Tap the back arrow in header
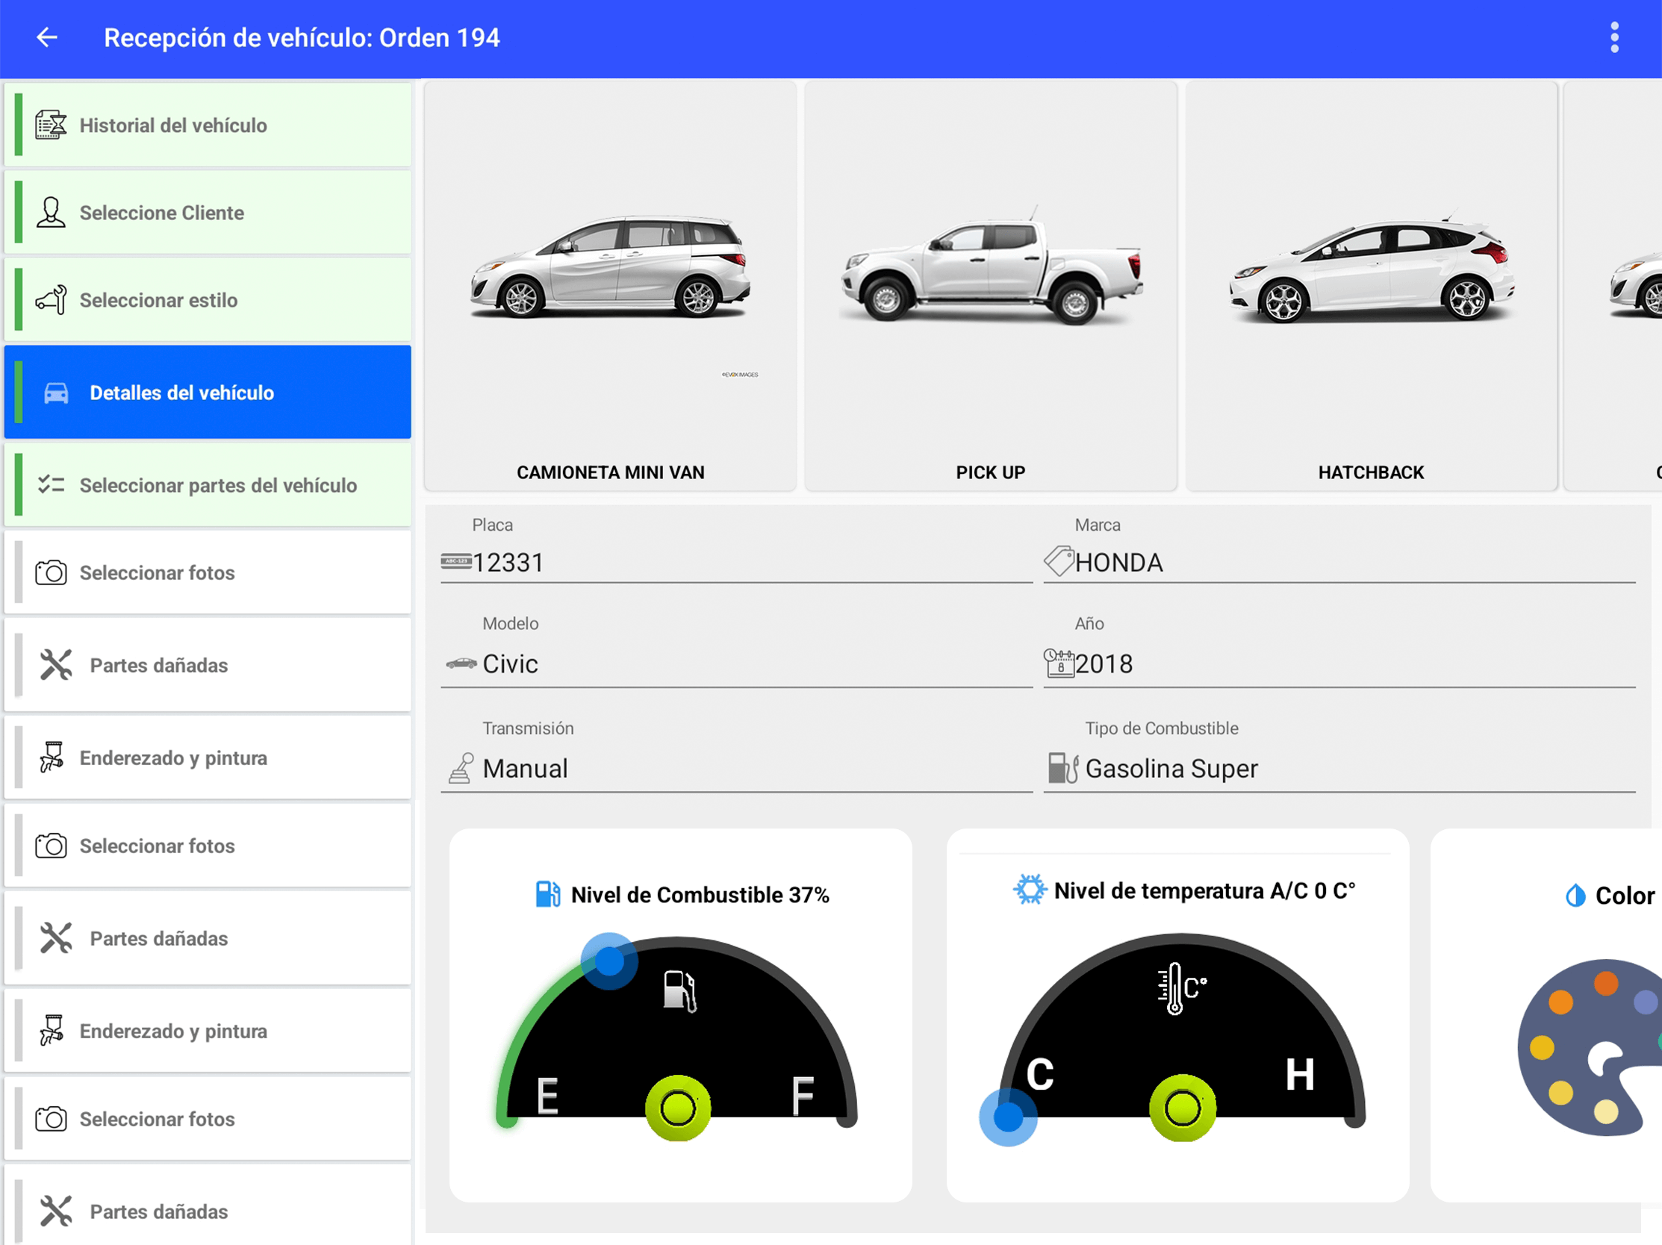This screenshot has width=1662, height=1245. 46,37
